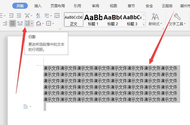Screen dimensions: 190x125
Task: Click the borders grid icon
Action: pyautogui.click(x=48, y=23)
